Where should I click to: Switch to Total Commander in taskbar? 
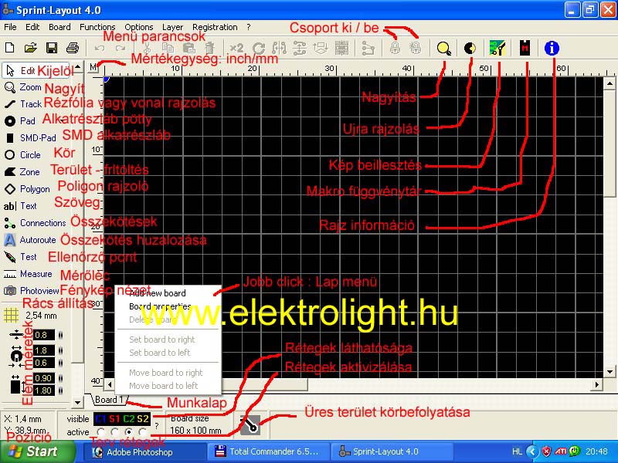pyautogui.click(x=269, y=452)
